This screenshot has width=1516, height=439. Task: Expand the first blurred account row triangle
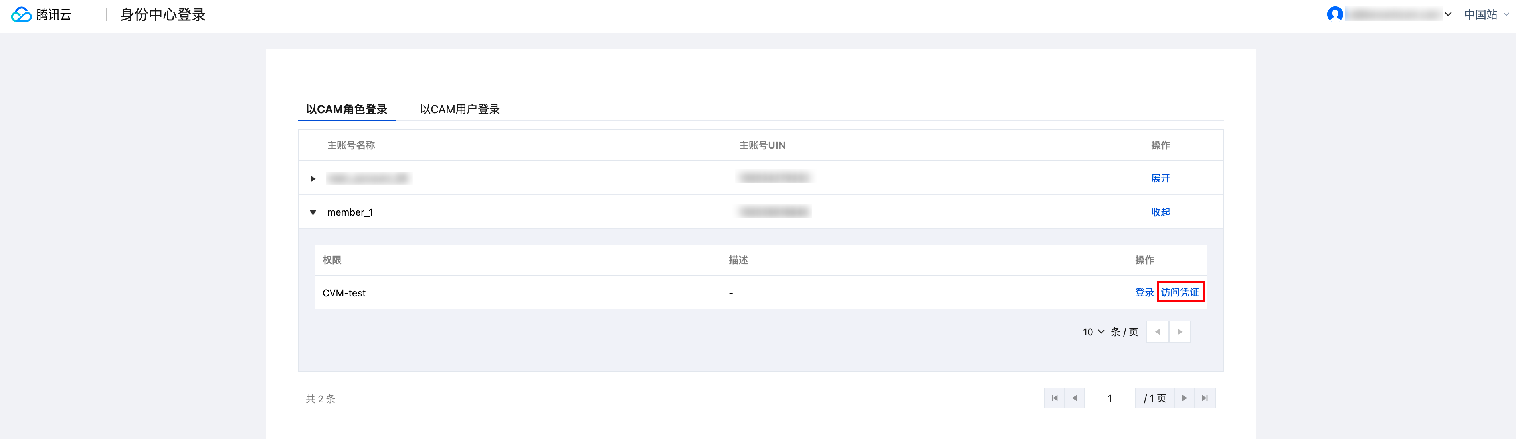click(x=313, y=178)
